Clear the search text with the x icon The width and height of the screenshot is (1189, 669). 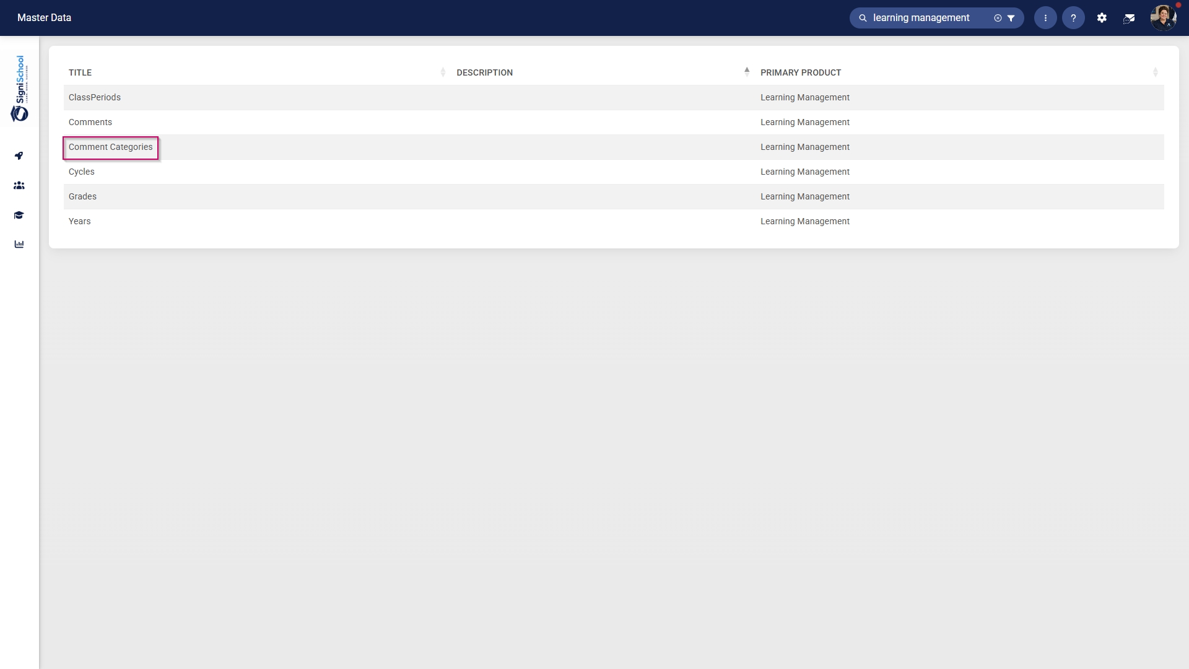(998, 18)
